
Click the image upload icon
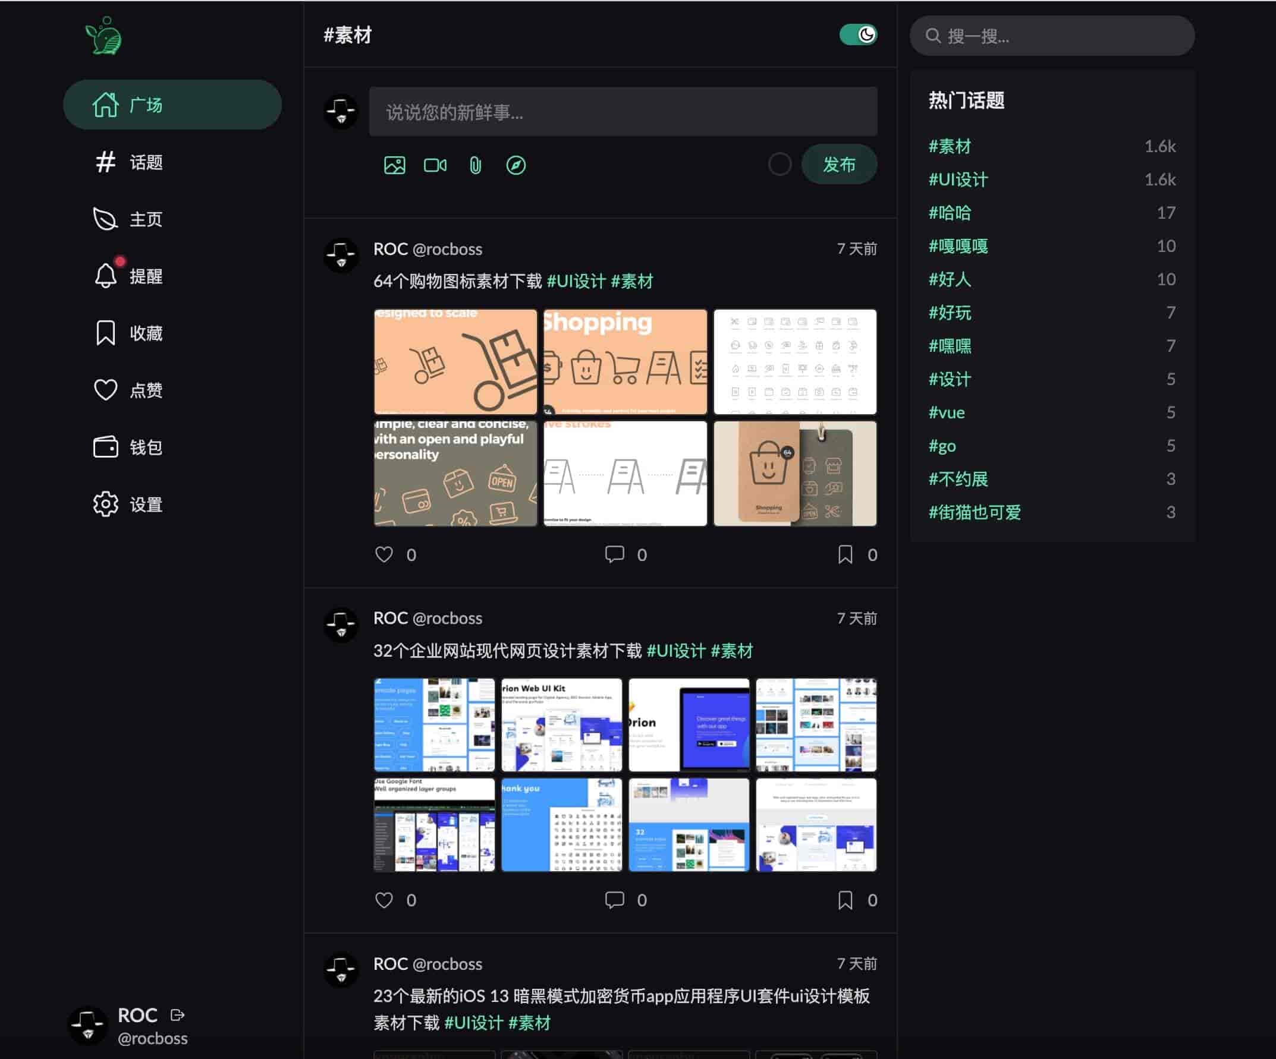[x=394, y=165]
